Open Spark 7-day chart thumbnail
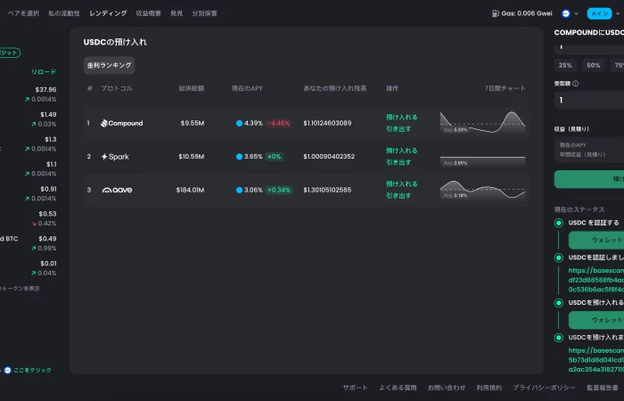This screenshot has height=401, width=624. (483, 160)
